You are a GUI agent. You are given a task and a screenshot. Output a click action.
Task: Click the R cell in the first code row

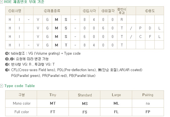[x=122, y=19]
